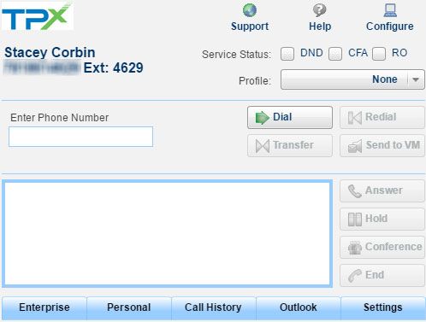Select the Outlook tab
This screenshot has height=322, width=426.
(298, 308)
